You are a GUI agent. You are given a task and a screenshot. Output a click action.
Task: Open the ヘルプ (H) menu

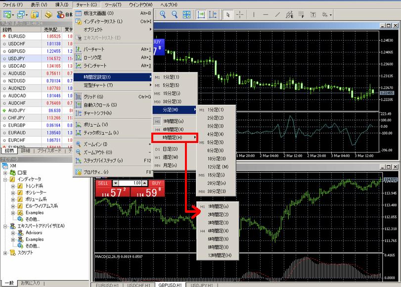(x=169, y=4)
